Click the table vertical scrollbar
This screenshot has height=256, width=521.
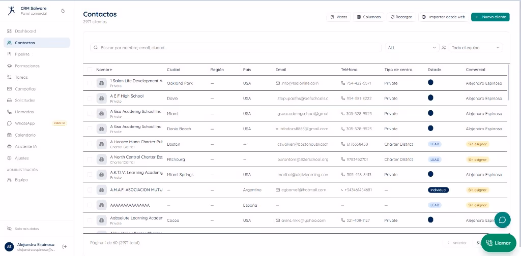click(x=508, y=82)
